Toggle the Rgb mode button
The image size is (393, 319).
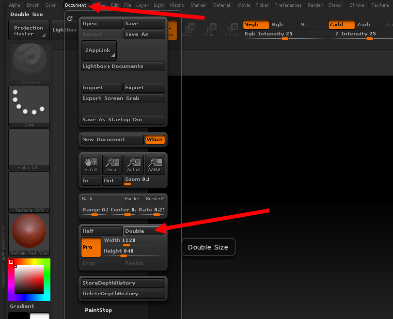(x=283, y=25)
